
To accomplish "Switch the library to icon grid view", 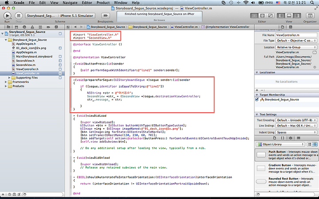I will 310,144.
